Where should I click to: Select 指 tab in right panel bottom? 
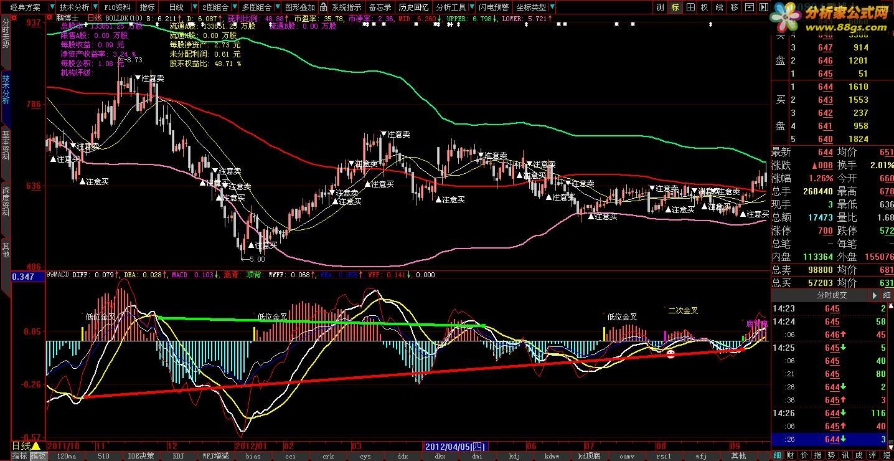coord(817,455)
